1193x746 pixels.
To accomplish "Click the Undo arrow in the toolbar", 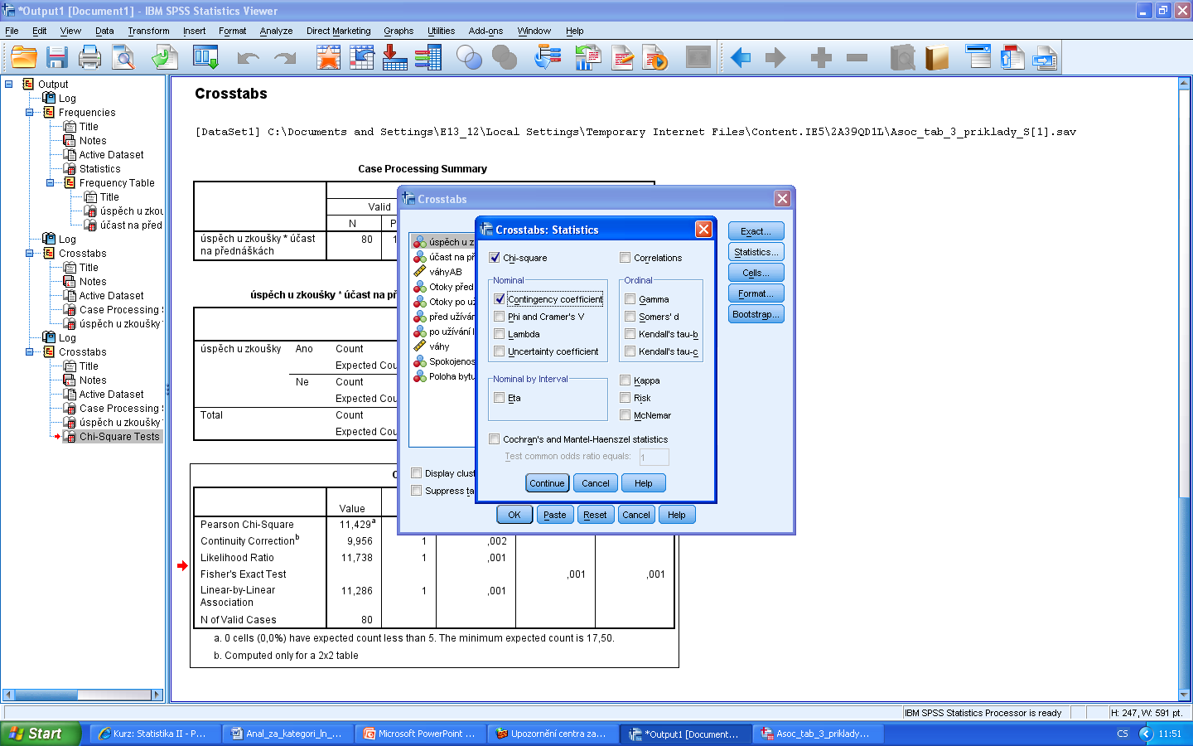I will point(248,57).
